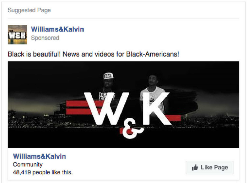Click the large white K logo letter
The image size is (247, 183).
[x=156, y=109]
